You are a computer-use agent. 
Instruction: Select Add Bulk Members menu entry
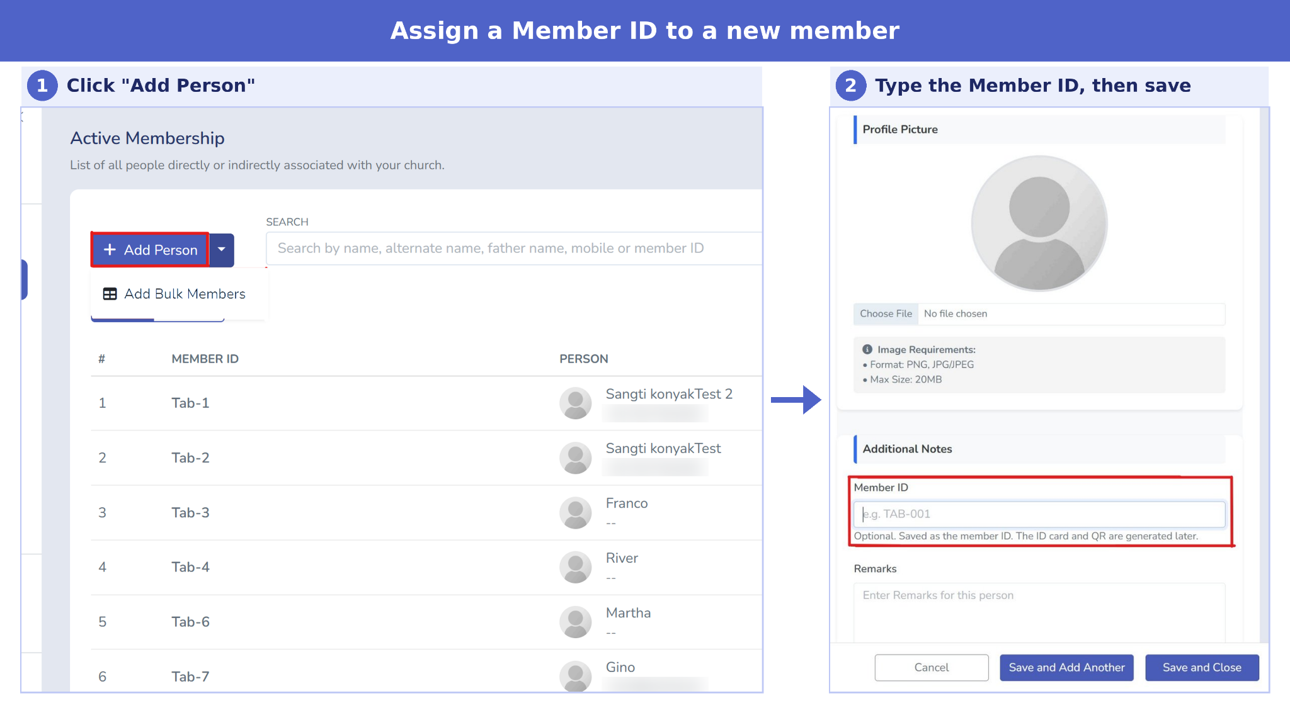coord(174,294)
